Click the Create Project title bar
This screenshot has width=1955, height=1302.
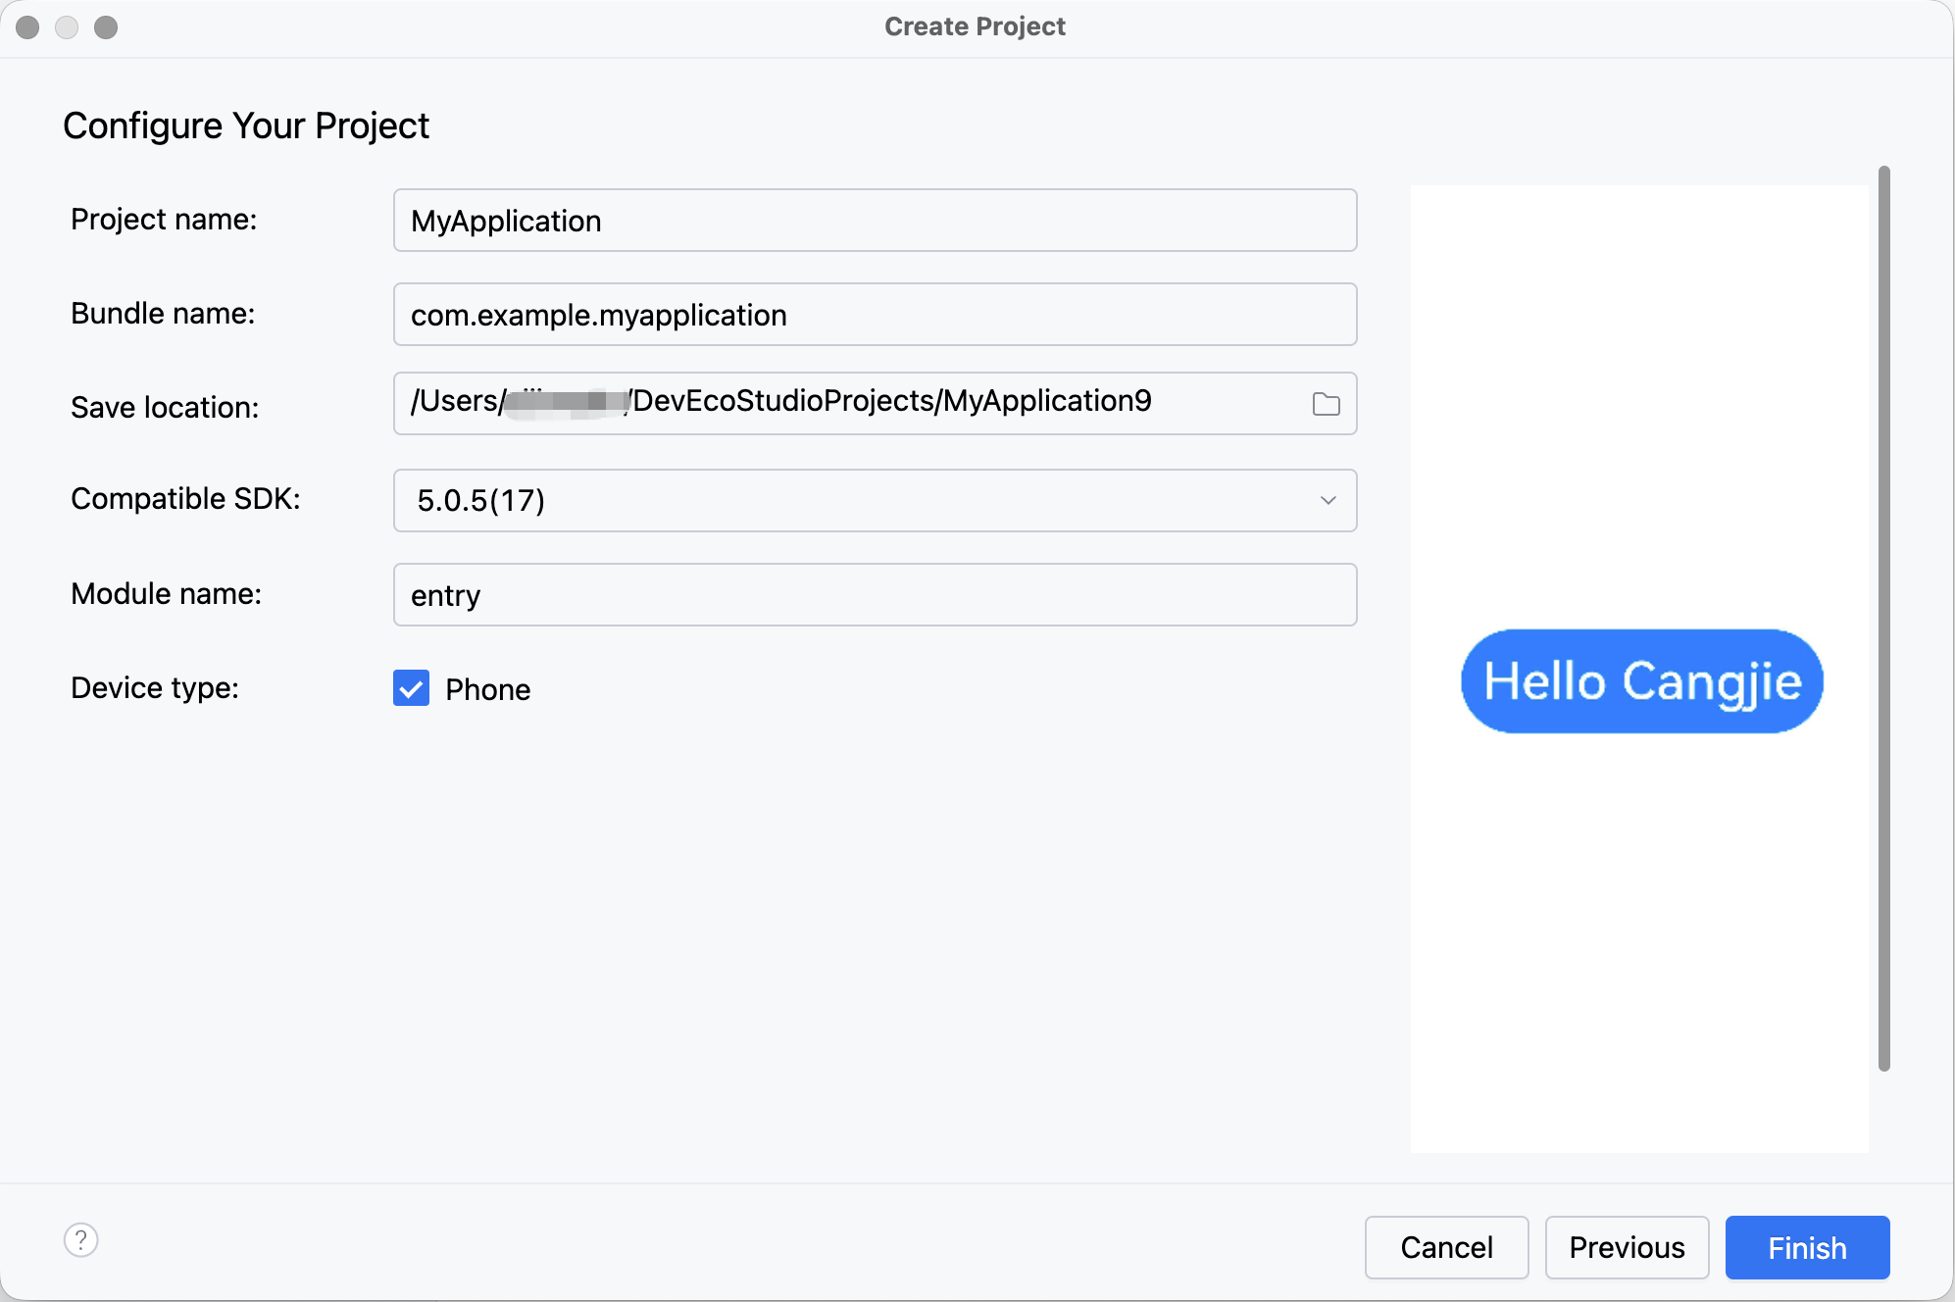point(975,26)
